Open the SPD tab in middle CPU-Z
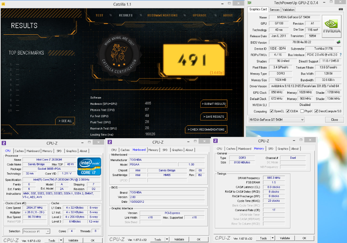Image resolution: width=347 pixels, height=243 pixels. click(165, 150)
